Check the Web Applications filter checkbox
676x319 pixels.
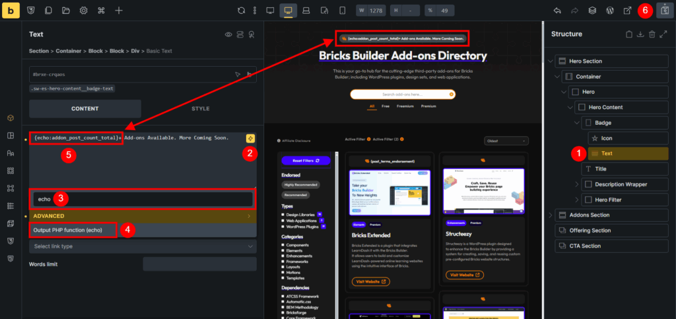(x=283, y=221)
